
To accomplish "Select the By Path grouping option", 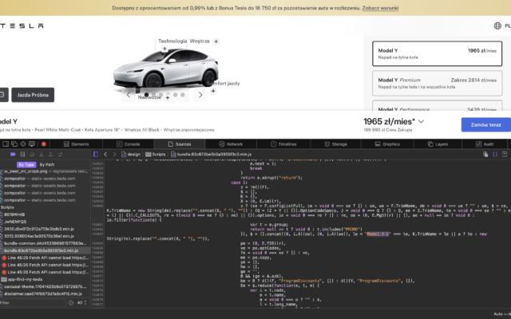I will tap(47, 165).
